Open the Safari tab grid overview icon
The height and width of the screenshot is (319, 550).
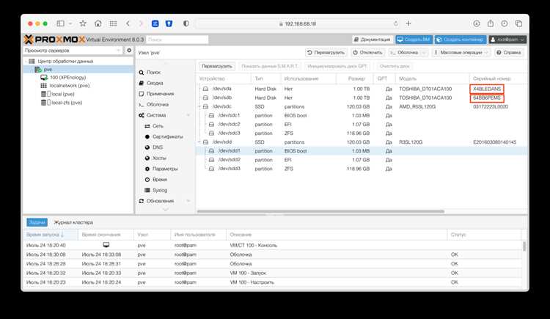point(113,23)
